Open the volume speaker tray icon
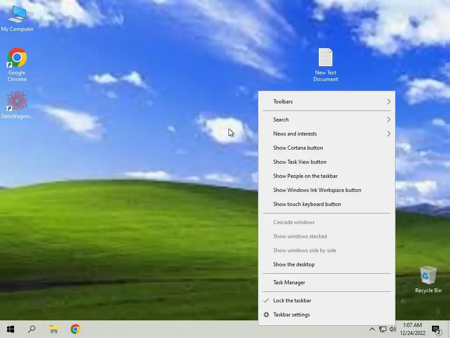 click(x=393, y=329)
